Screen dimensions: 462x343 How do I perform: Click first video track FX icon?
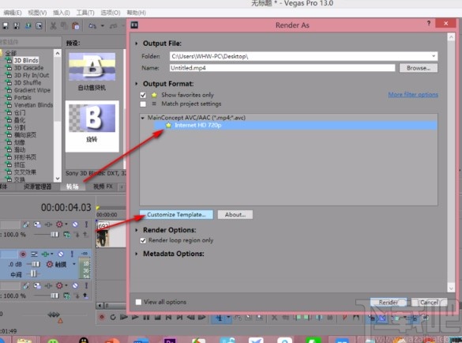click(48, 224)
